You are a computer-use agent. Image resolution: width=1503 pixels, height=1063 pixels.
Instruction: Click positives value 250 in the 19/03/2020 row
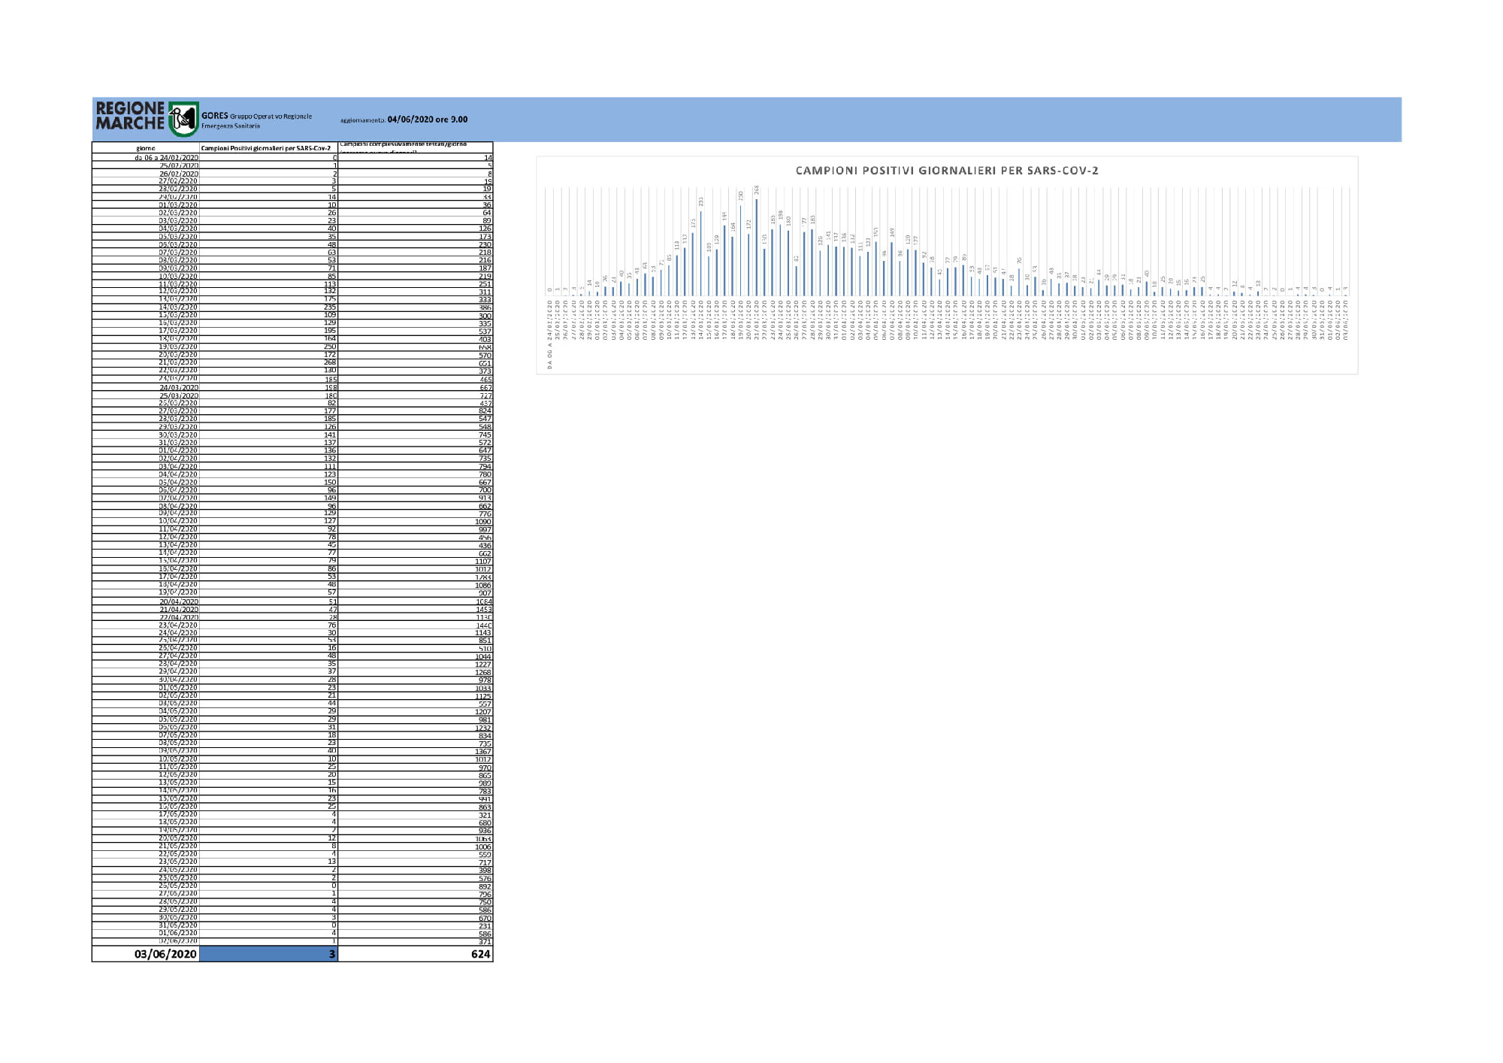(330, 347)
